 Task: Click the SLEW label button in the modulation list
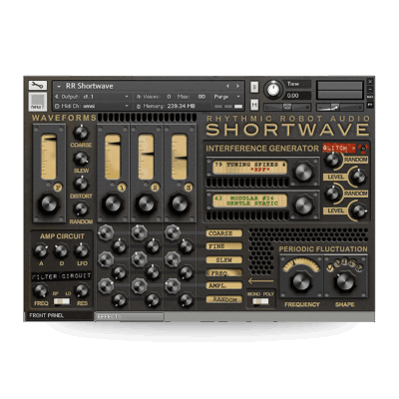[224, 259]
